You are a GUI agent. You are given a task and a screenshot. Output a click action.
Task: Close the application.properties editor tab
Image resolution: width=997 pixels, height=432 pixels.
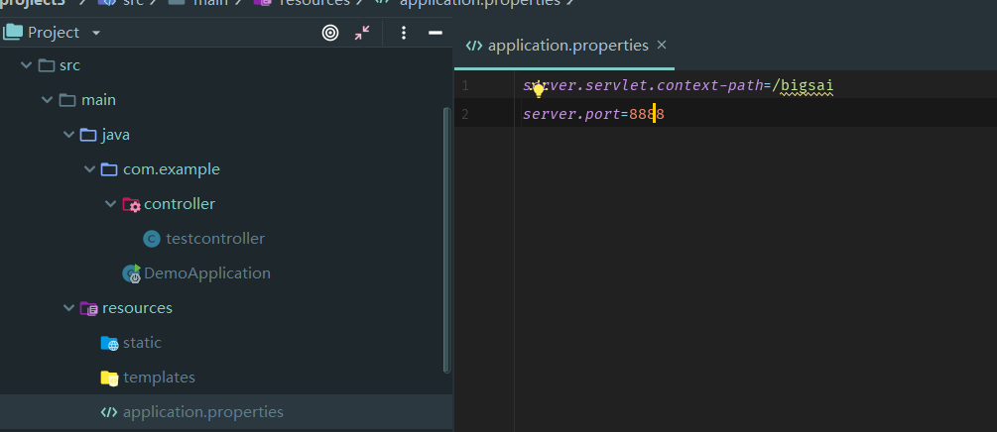point(662,46)
